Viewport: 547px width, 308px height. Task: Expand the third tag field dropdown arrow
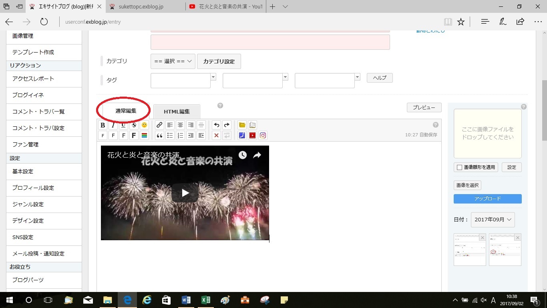(357, 77)
